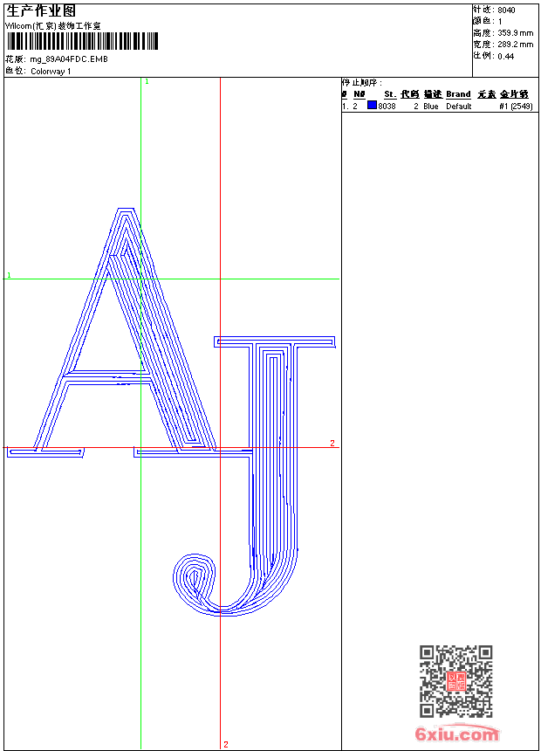
Task: Click the 生产作业图 title heading
Action: coord(41,11)
